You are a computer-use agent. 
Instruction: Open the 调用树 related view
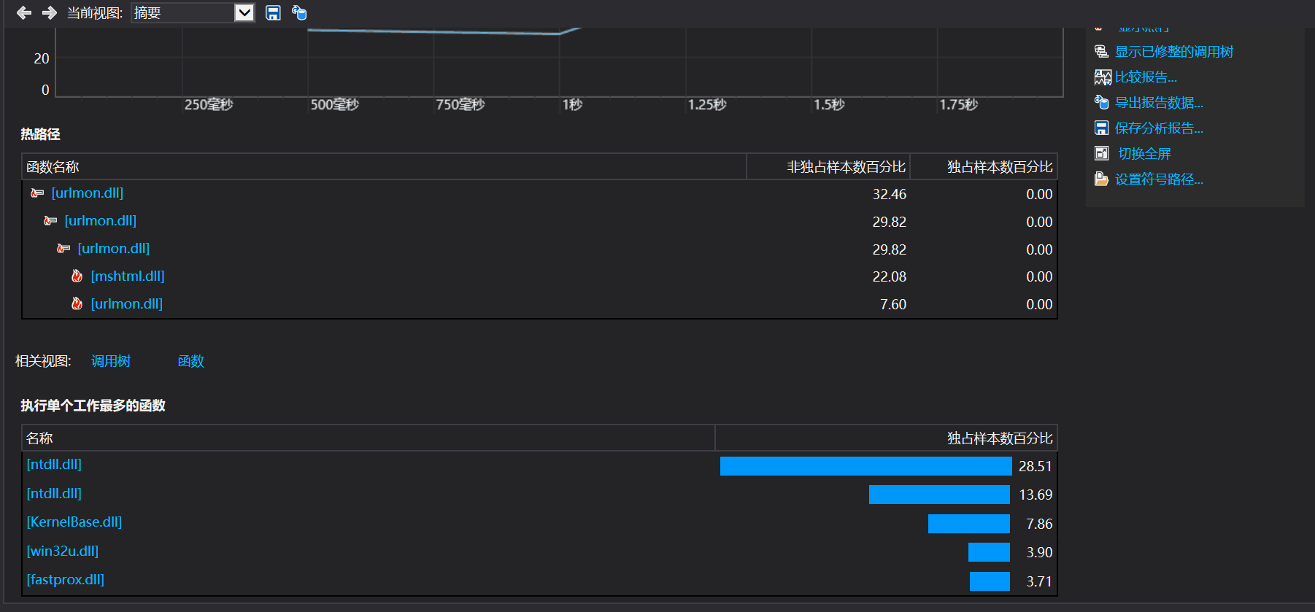click(111, 361)
